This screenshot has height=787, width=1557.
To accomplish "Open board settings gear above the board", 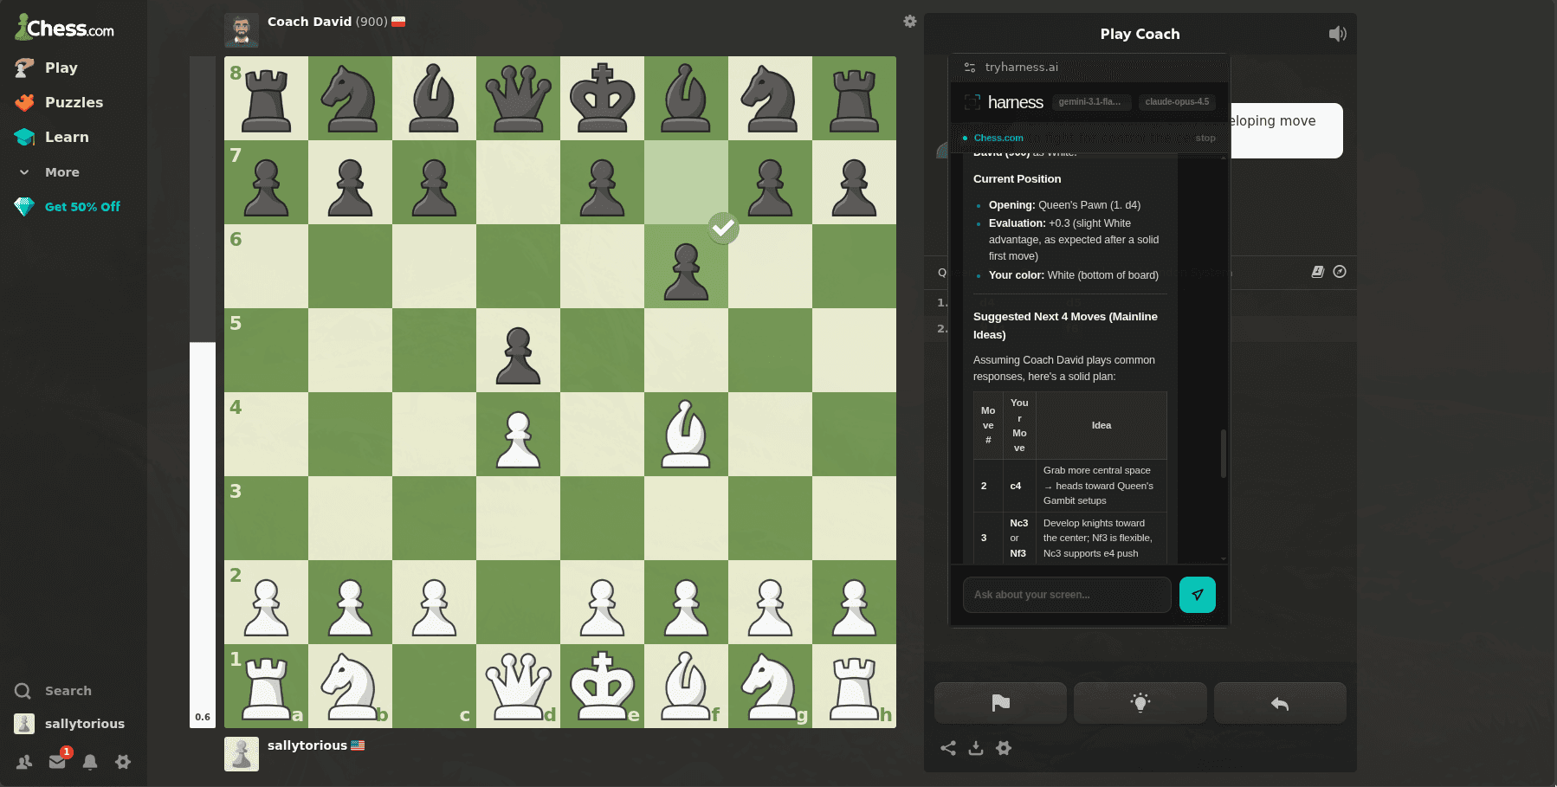I will pyautogui.click(x=910, y=21).
